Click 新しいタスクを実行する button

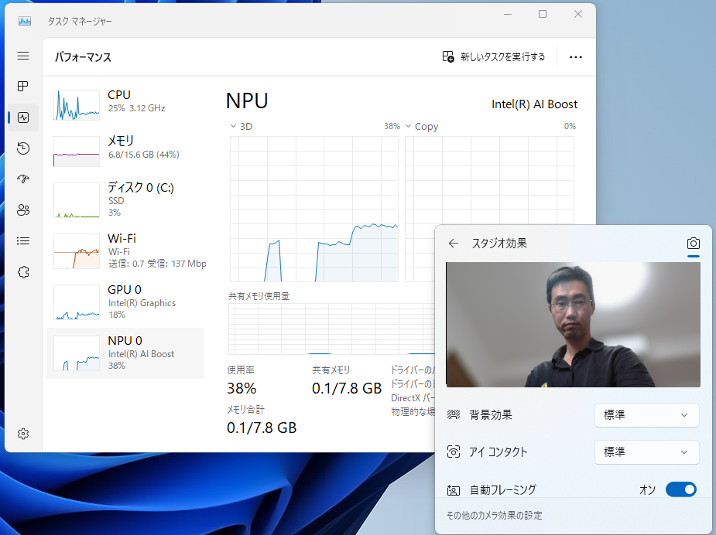pos(493,56)
